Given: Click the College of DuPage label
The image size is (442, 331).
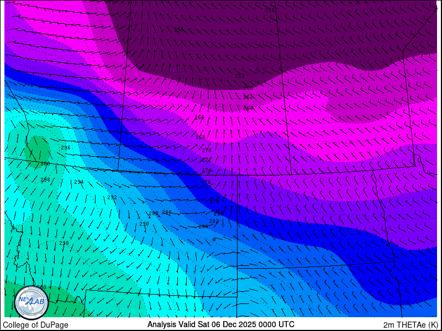Looking at the screenshot, I should coord(35,325).
